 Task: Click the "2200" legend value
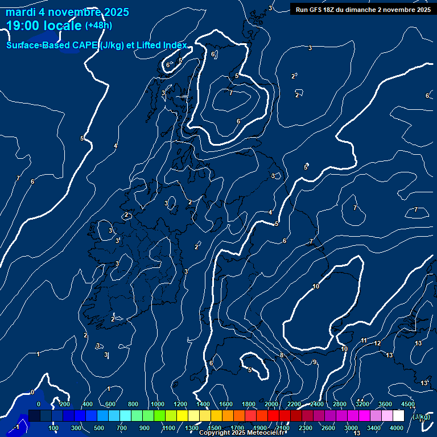tap(294, 404)
